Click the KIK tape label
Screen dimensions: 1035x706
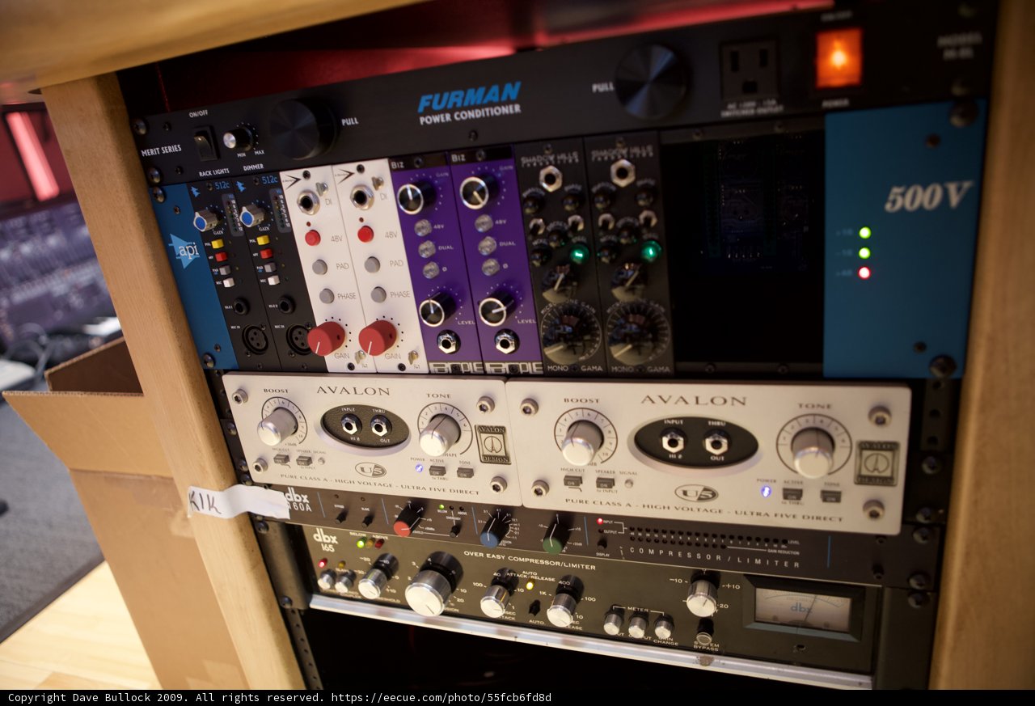[x=236, y=501]
